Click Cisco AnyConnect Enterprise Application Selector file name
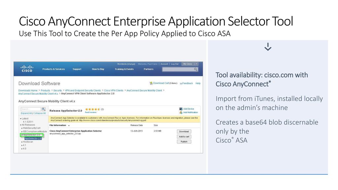The width and height of the screenshot is (338, 190). pyautogui.click(x=76, y=131)
